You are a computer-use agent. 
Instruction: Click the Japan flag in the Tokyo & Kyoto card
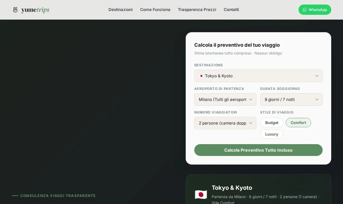(201, 194)
